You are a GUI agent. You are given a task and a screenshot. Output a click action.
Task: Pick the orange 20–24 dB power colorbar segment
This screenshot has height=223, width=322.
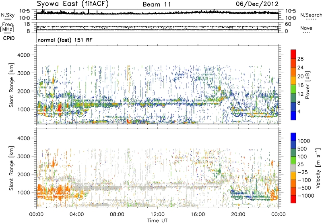(x=293, y=72)
